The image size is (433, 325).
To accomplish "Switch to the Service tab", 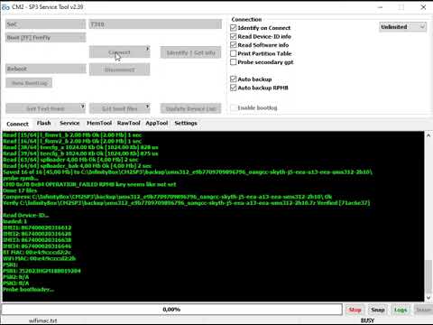I will coord(69,123).
